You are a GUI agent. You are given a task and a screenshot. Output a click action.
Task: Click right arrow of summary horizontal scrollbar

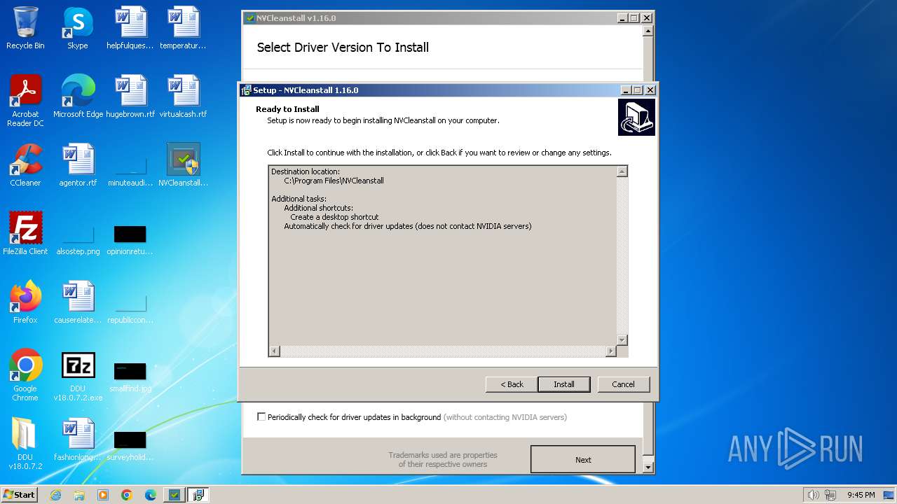point(611,351)
